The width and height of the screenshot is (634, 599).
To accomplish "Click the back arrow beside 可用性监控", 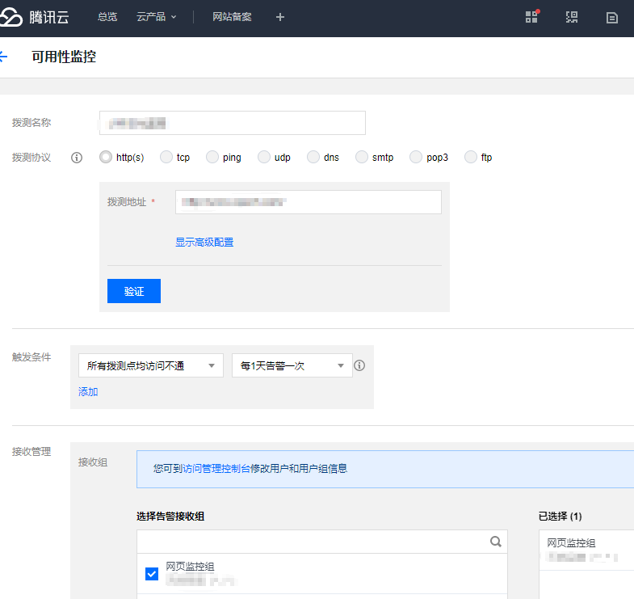I will (3, 57).
